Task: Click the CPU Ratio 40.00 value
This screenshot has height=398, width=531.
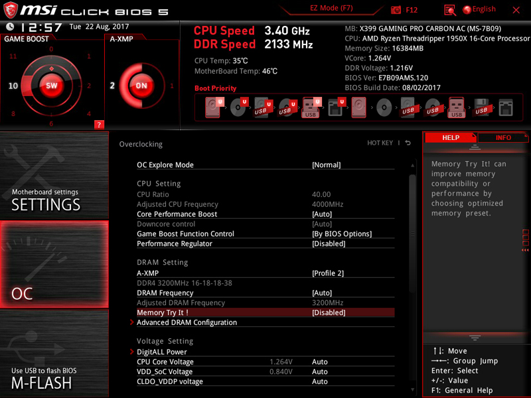Action: tap(321, 194)
